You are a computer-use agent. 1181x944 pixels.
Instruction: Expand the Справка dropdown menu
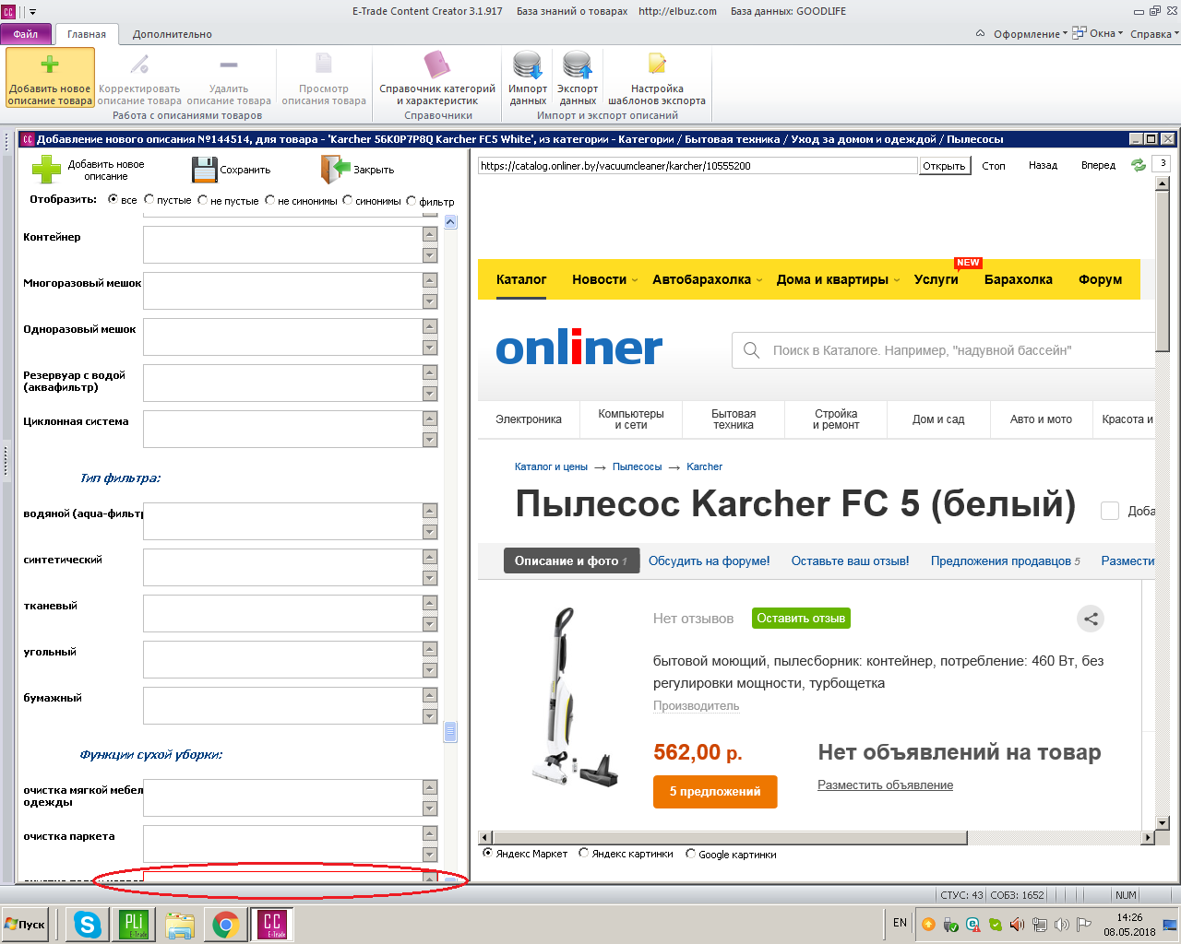[1154, 34]
